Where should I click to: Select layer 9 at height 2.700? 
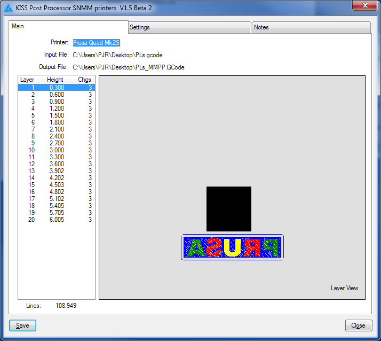click(x=57, y=143)
